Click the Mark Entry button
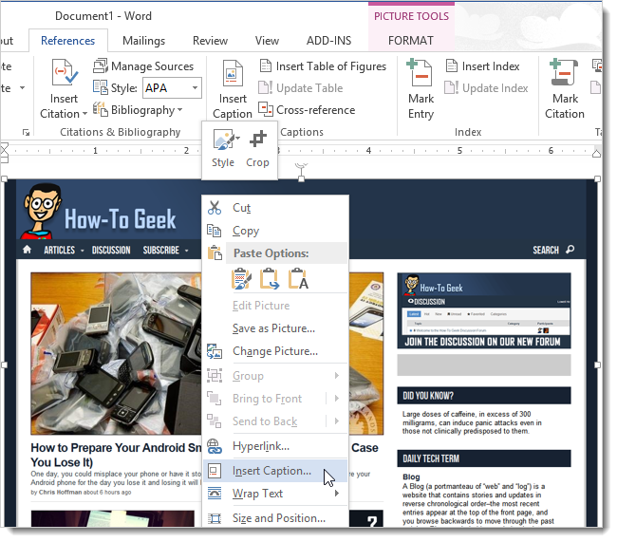The image size is (617, 542). pos(421,89)
